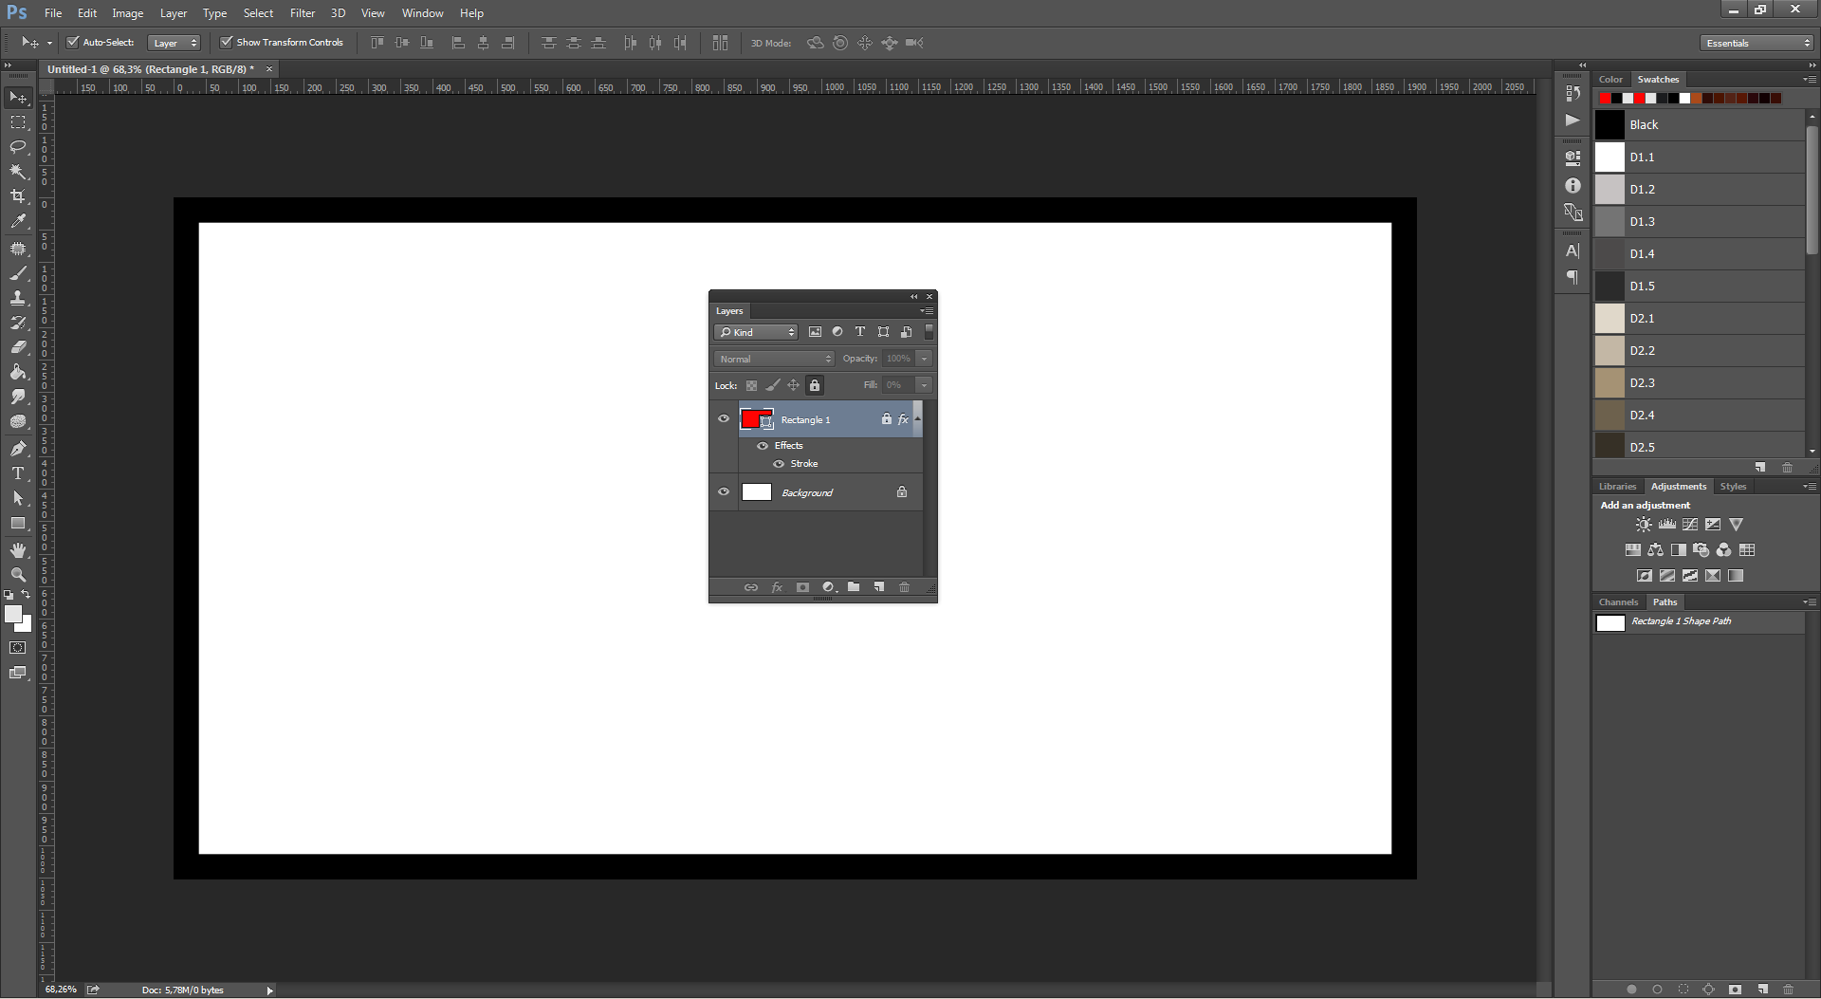Select the Eyedropper tool

point(18,221)
